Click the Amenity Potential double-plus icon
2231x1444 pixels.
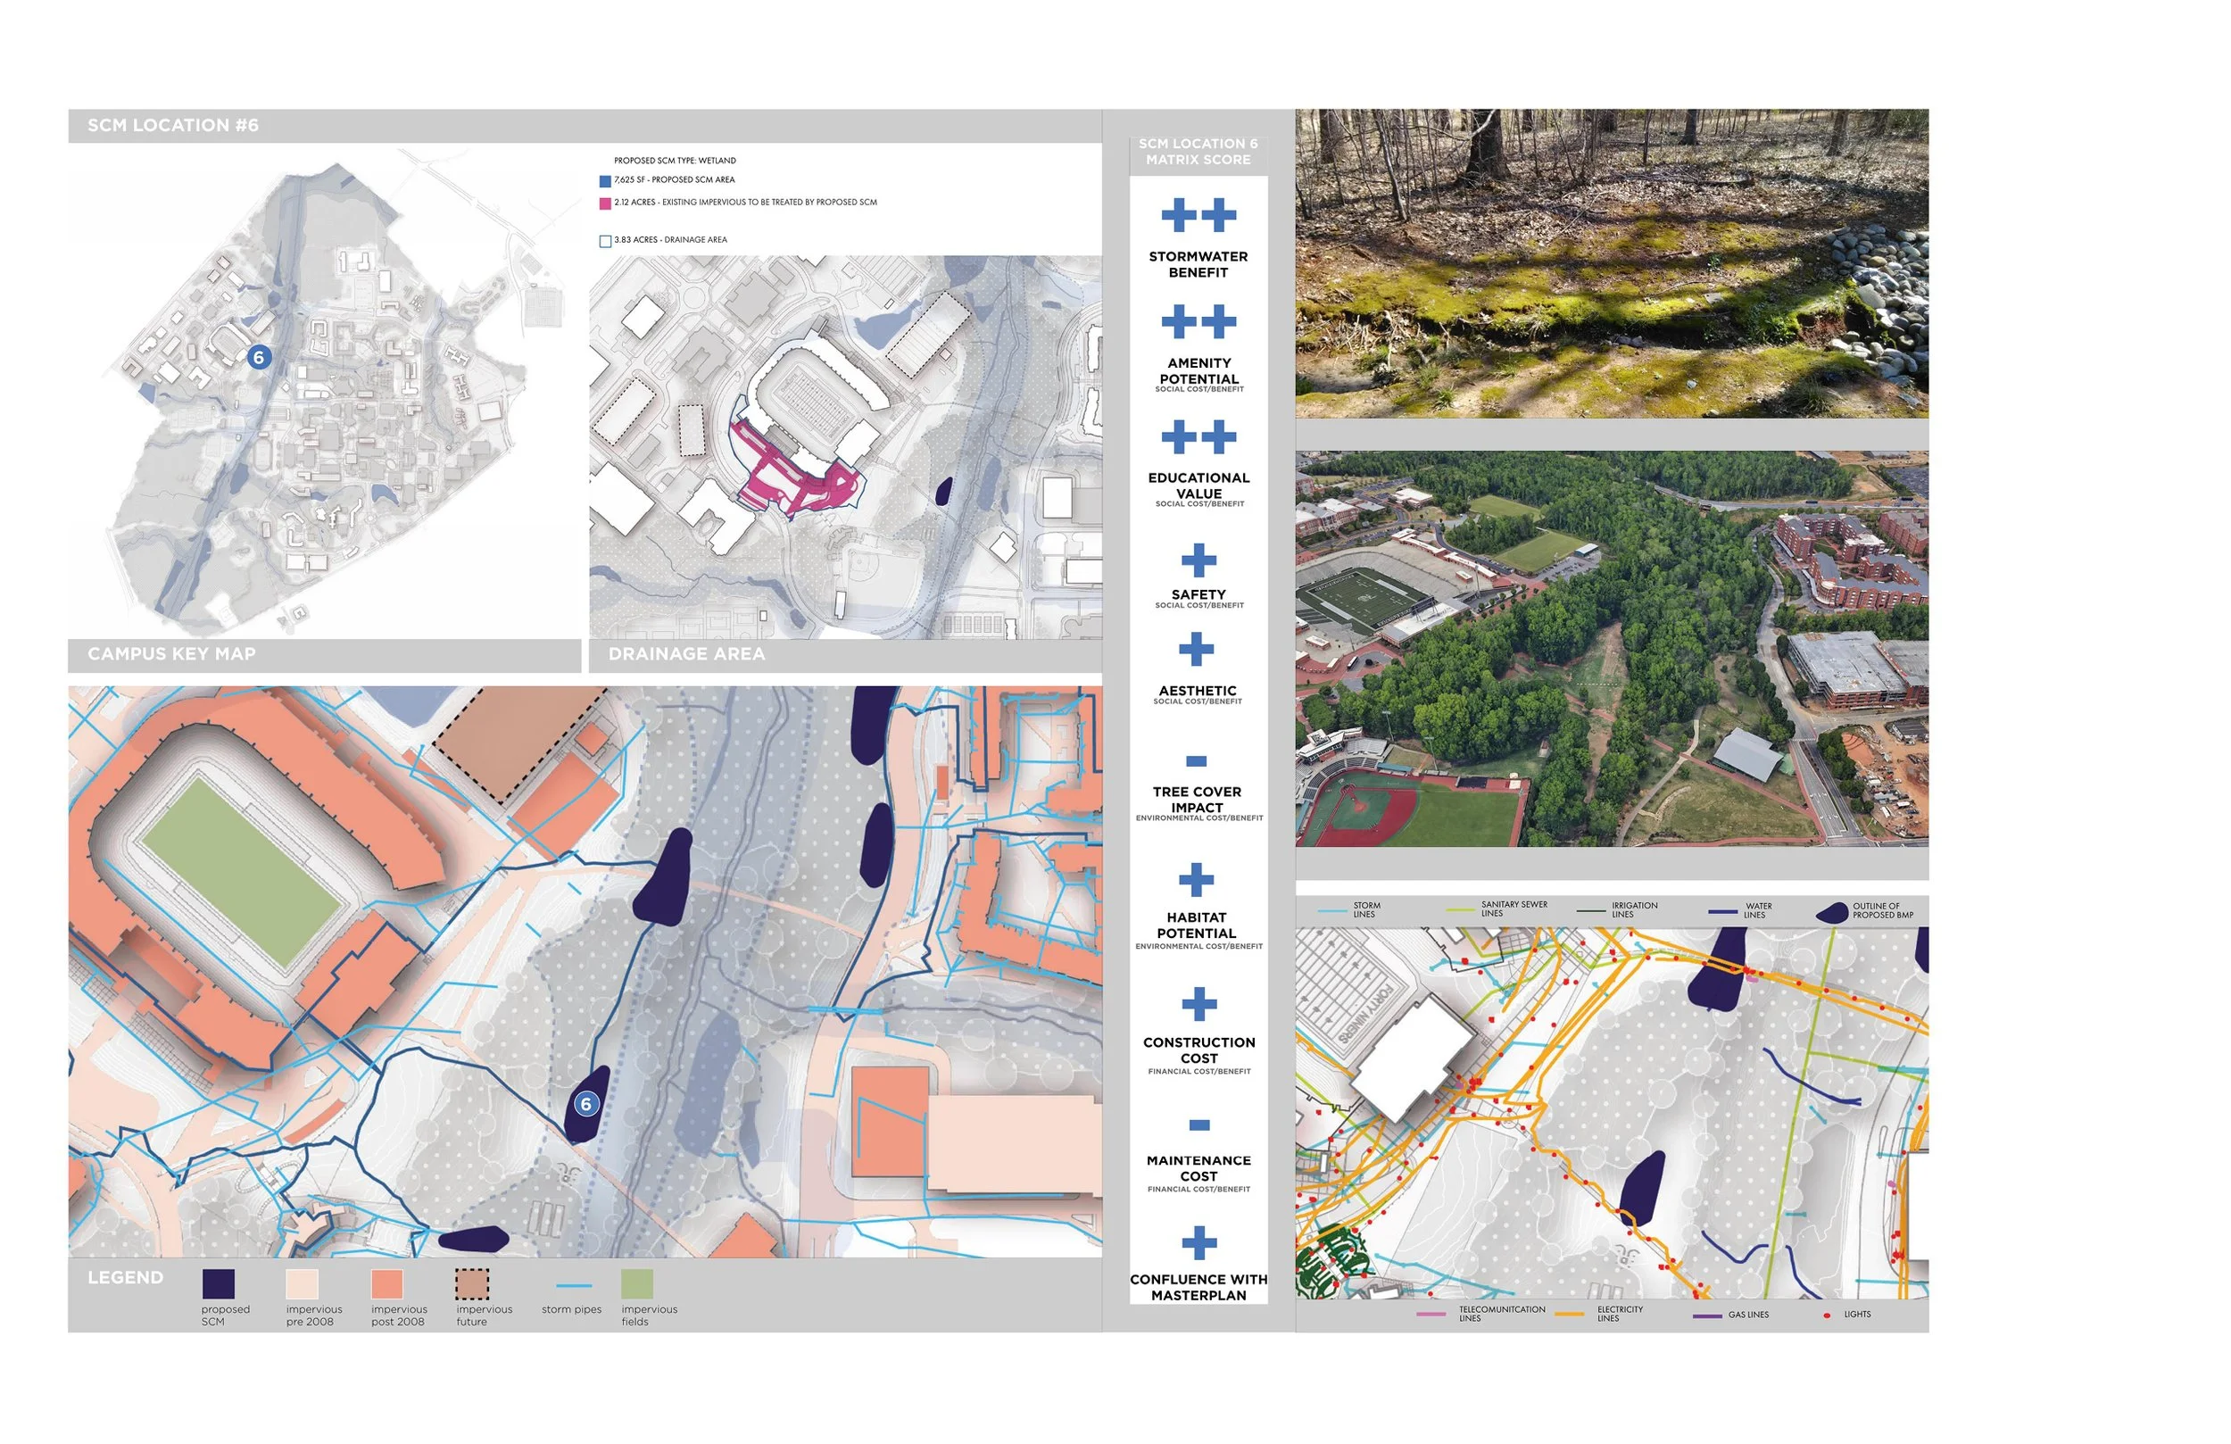click(1198, 321)
